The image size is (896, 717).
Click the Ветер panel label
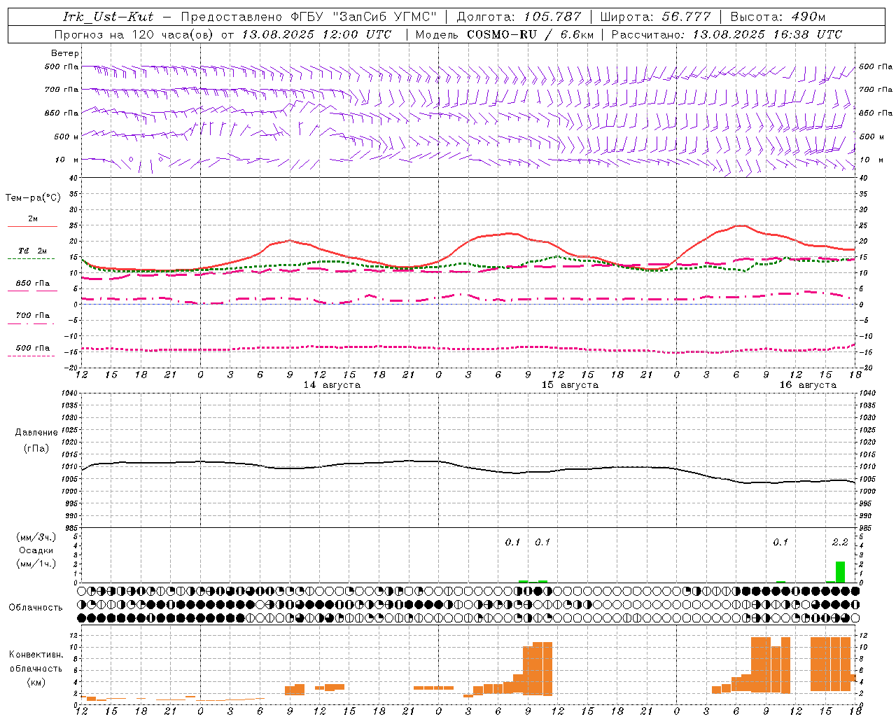click(65, 53)
